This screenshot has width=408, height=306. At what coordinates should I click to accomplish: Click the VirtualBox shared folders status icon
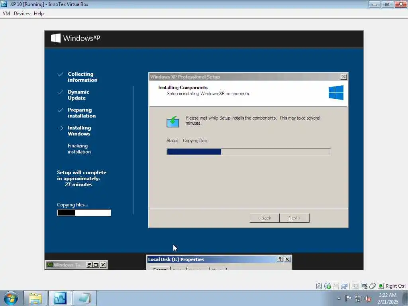tap(364, 286)
